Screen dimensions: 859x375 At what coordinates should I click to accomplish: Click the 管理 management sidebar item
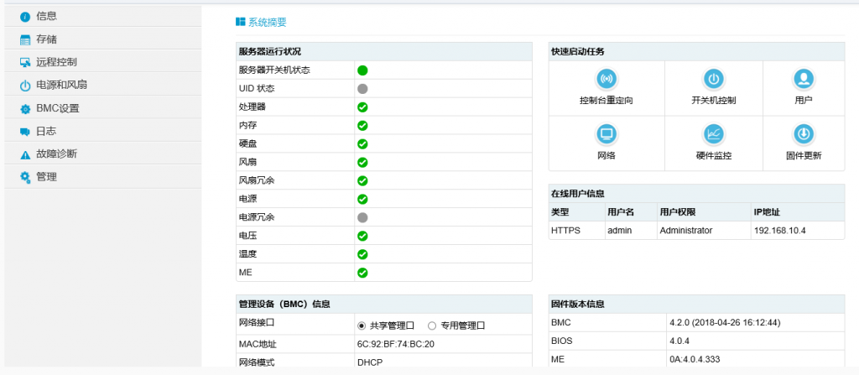(x=46, y=177)
